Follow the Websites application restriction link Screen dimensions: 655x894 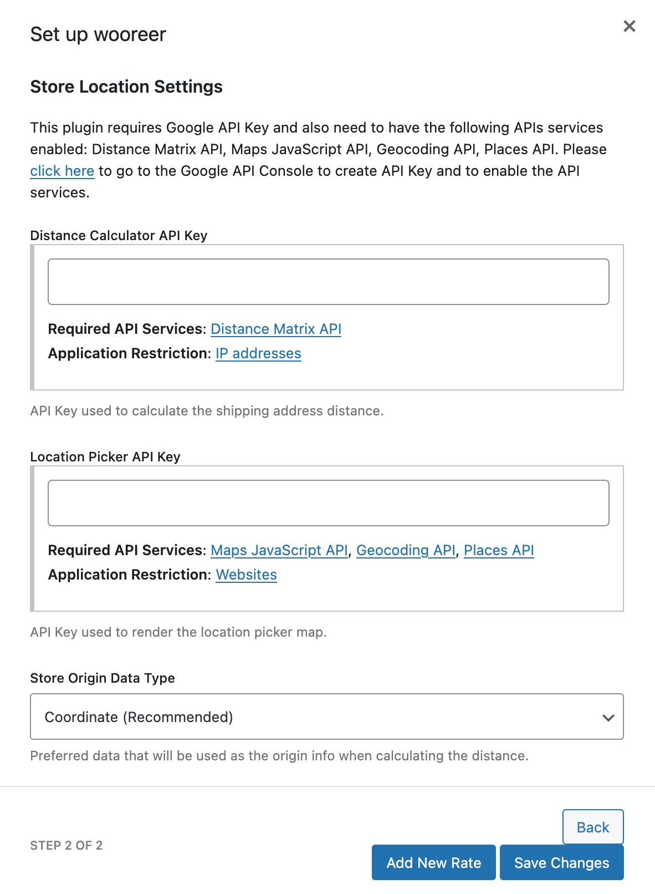[x=246, y=575]
